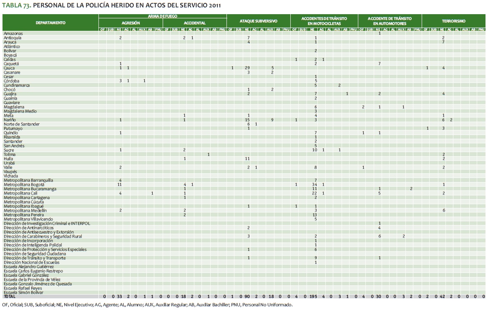The image size is (488, 310).
Task: Select the TERRORISMO column header
Action: click(453, 21)
